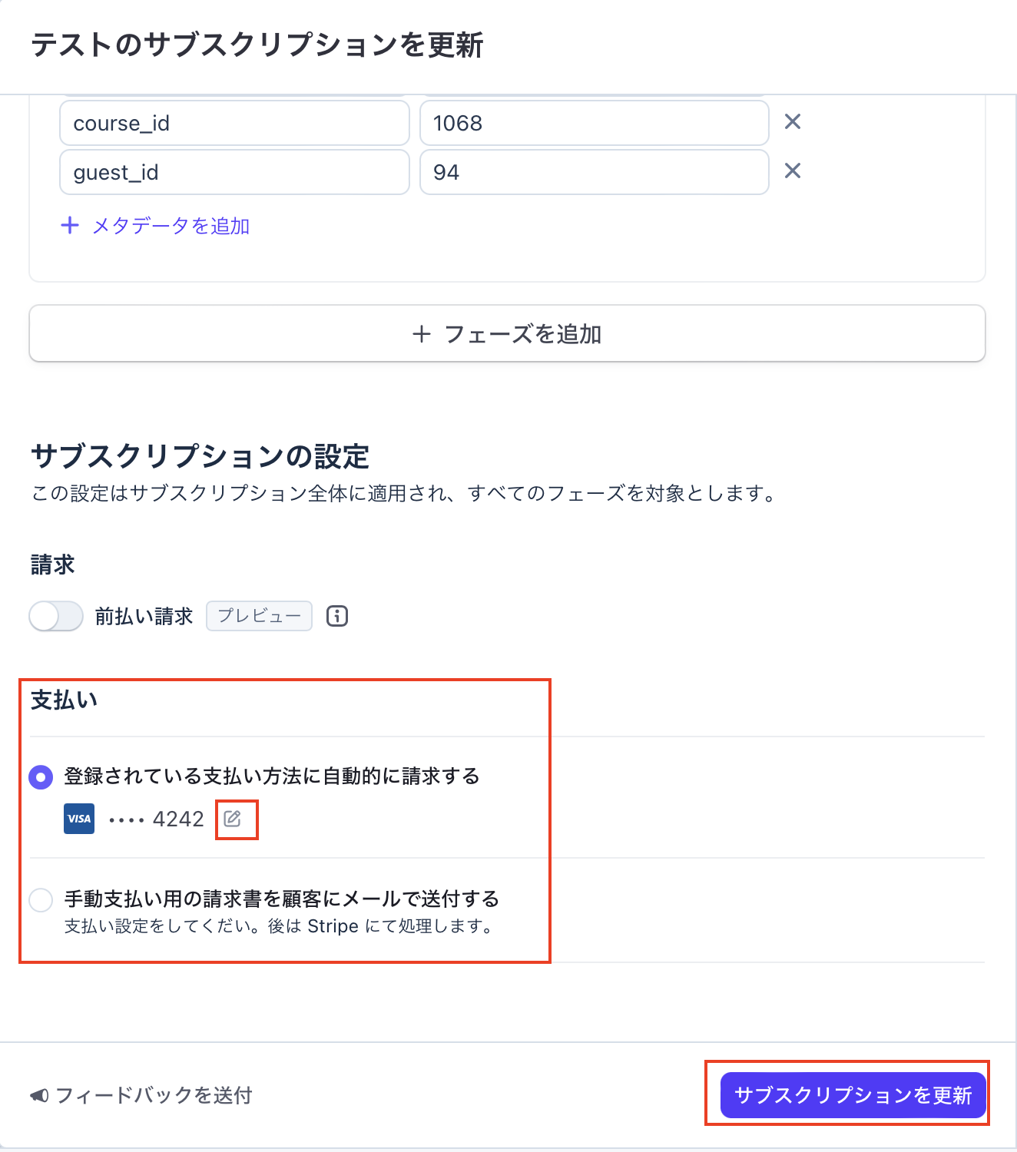Click the 94 value field
This screenshot has width=1017, height=1152.
click(594, 172)
